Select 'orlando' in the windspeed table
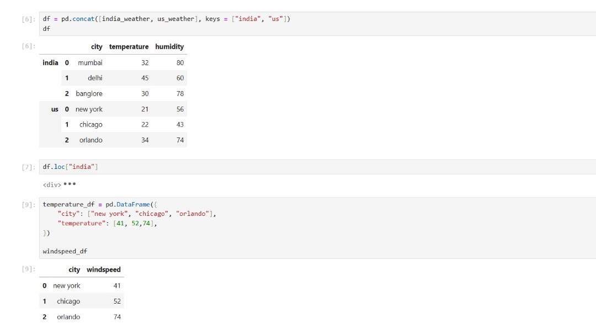The height and width of the screenshot is (334, 596). 68,317
